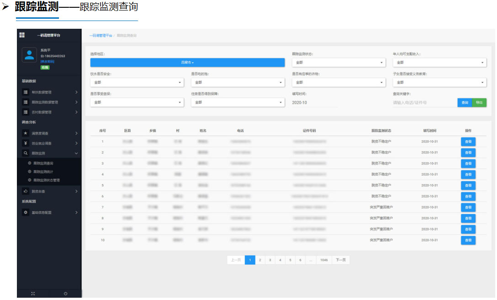Image resolution: width=497 pixels, height=300 pixels.
Task: Click current page 1 in pagination
Action: (x=250, y=260)
